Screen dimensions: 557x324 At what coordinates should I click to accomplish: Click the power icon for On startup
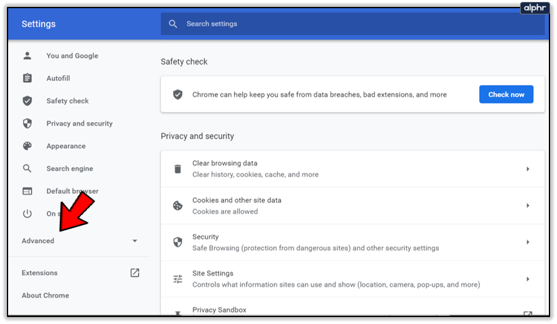tap(28, 214)
